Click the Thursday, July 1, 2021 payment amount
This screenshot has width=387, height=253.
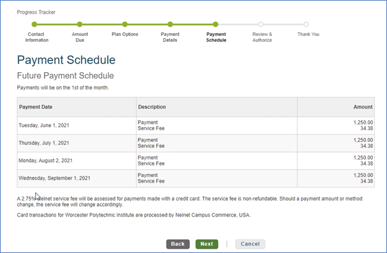click(x=363, y=140)
